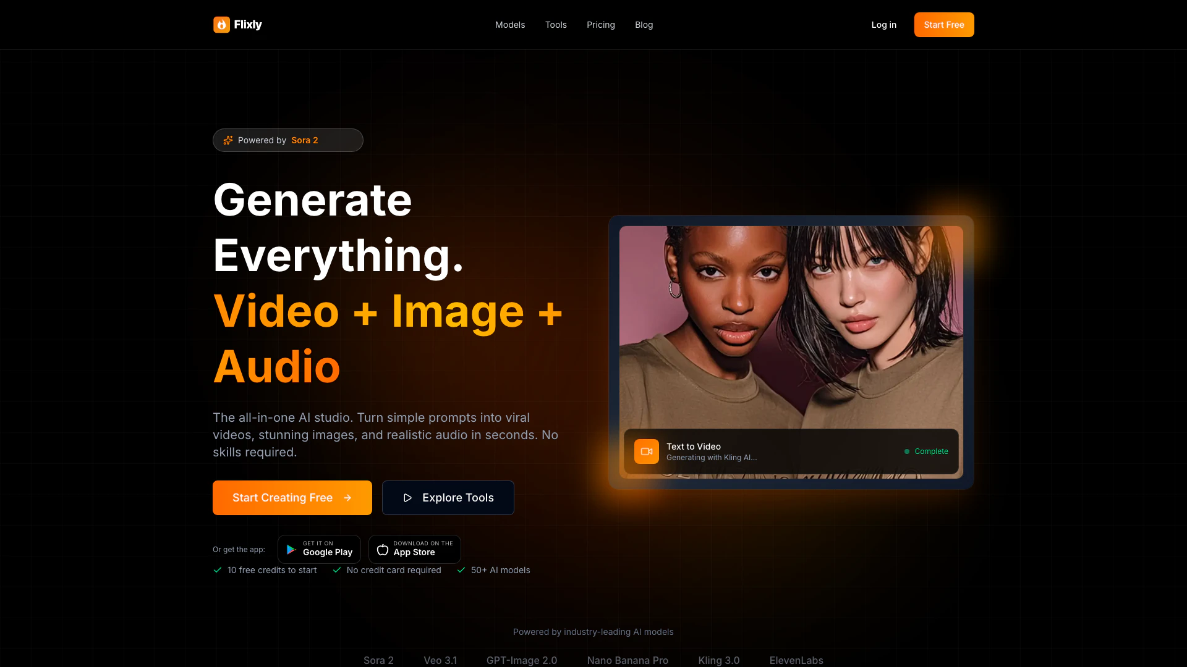Open the Tools nav item
Image resolution: width=1187 pixels, height=667 pixels.
click(x=556, y=25)
